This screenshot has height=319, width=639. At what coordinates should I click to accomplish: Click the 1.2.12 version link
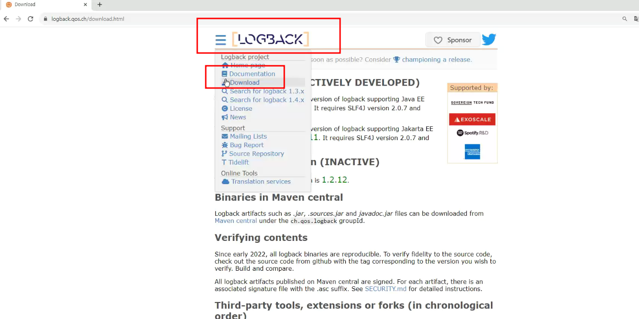(x=334, y=180)
